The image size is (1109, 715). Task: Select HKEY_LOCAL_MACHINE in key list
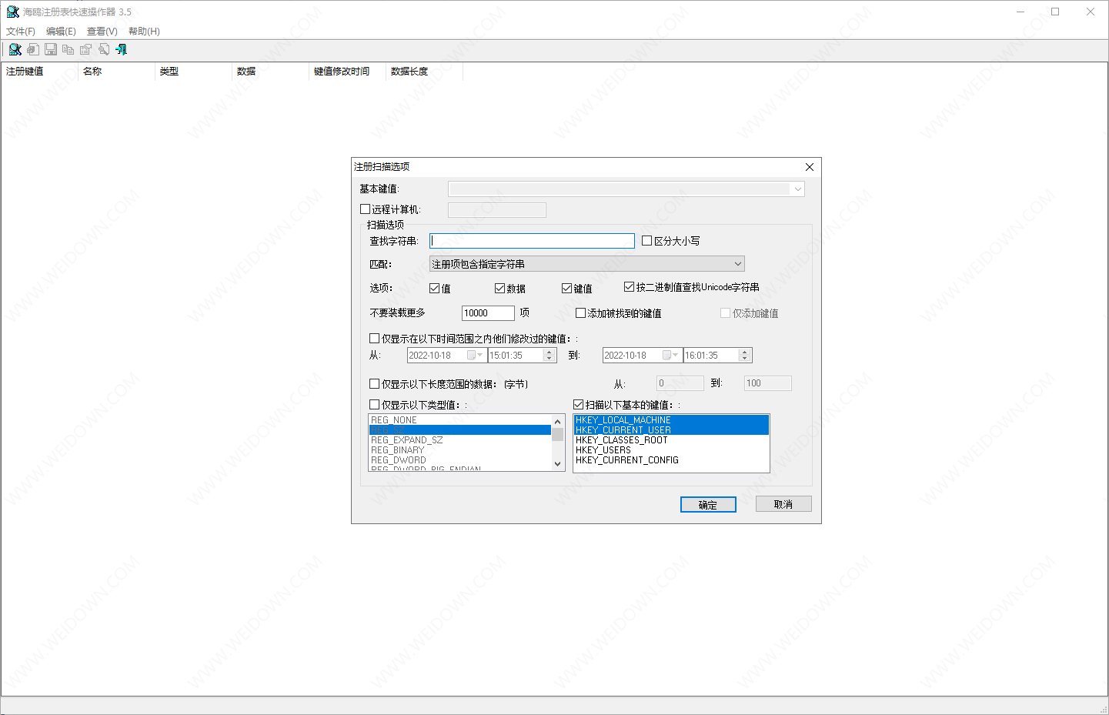coord(671,420)
